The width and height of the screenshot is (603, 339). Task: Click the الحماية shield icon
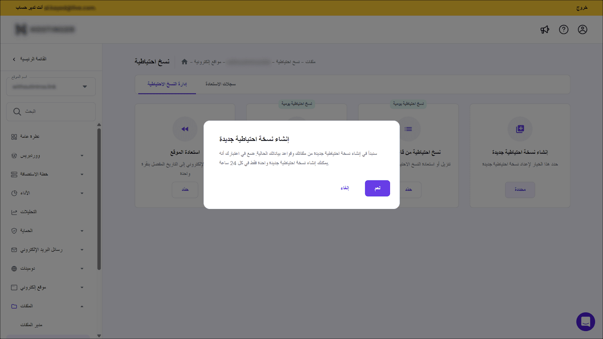(14, 231)
